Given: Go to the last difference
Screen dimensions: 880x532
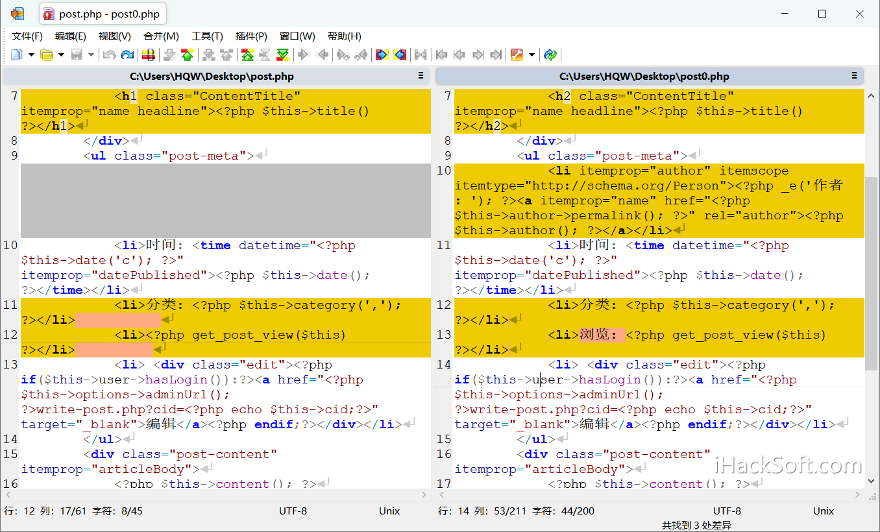Looking at the screenshot, I should 282,54.
